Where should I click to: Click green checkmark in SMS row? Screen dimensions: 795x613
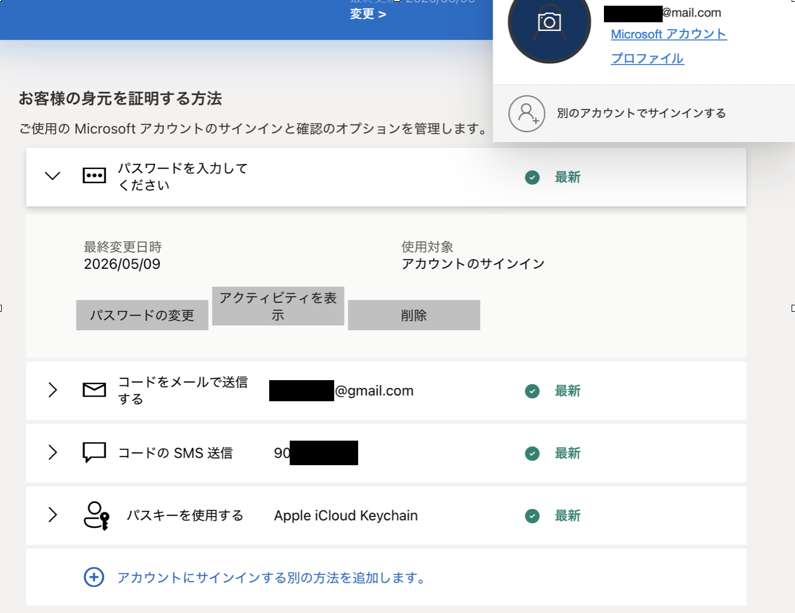coord(532,453)
